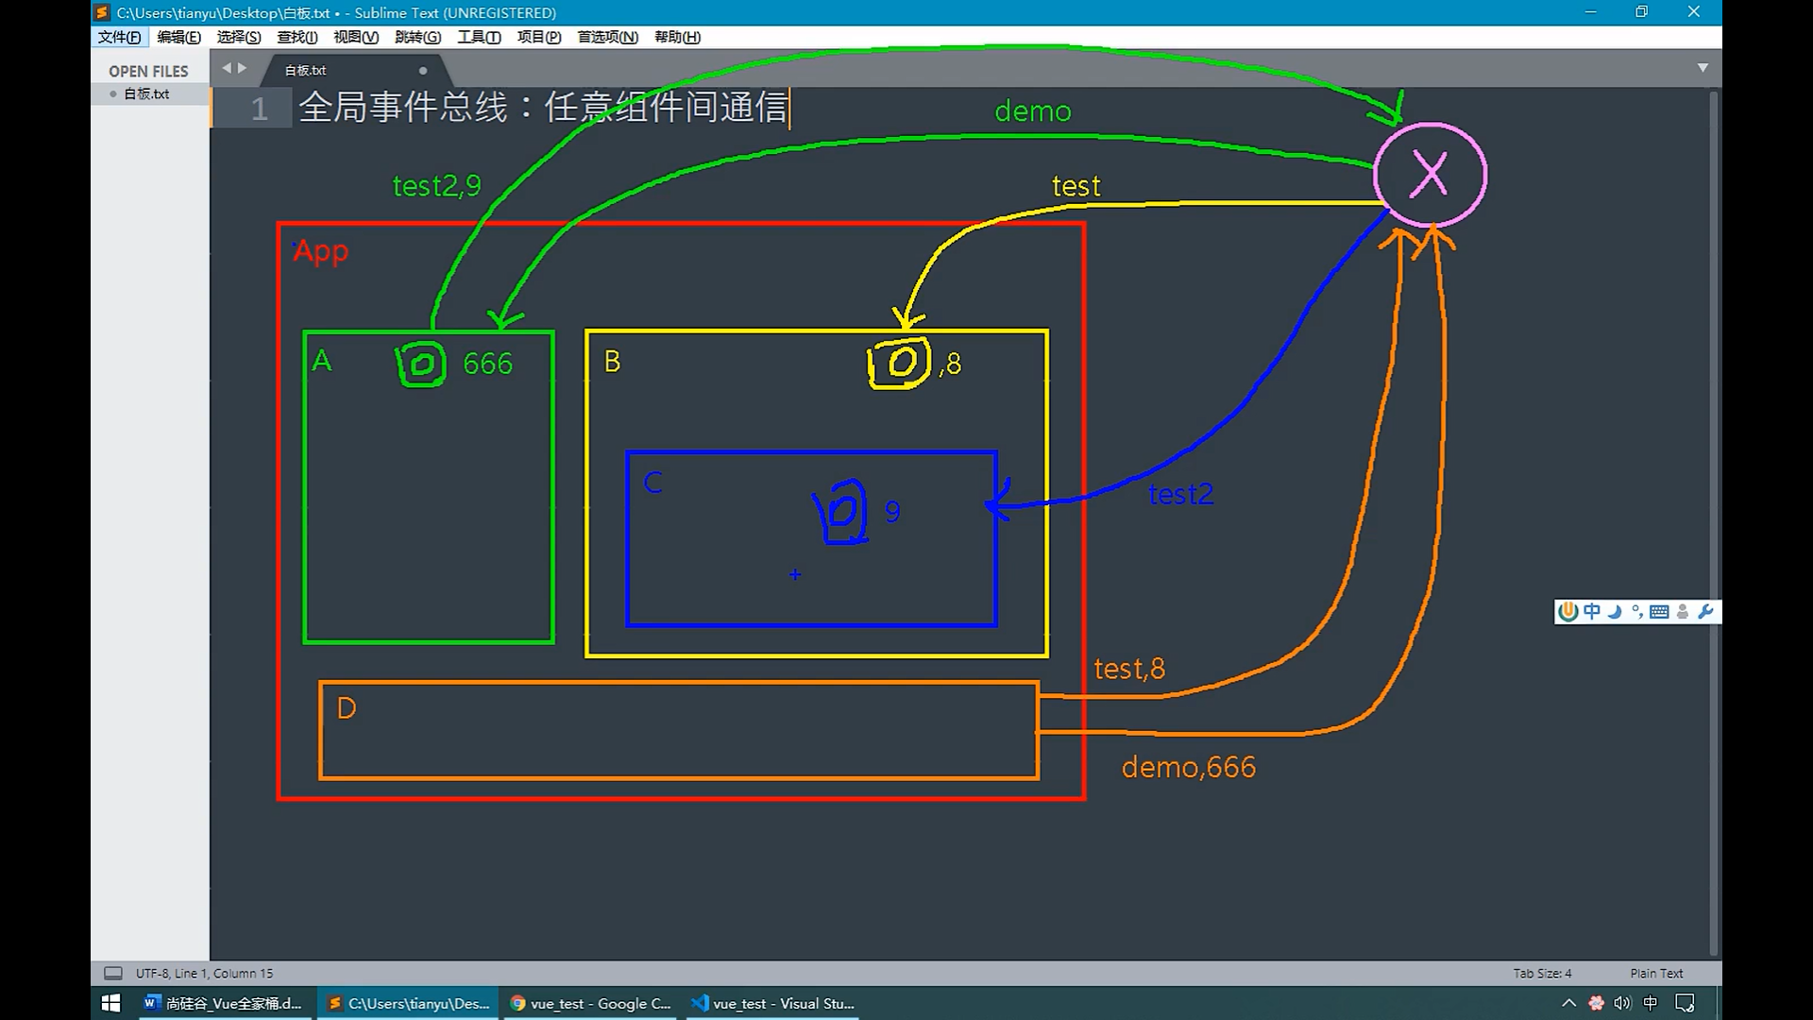
Task: Open the Windows Start menu
Action: (110, 1003)
